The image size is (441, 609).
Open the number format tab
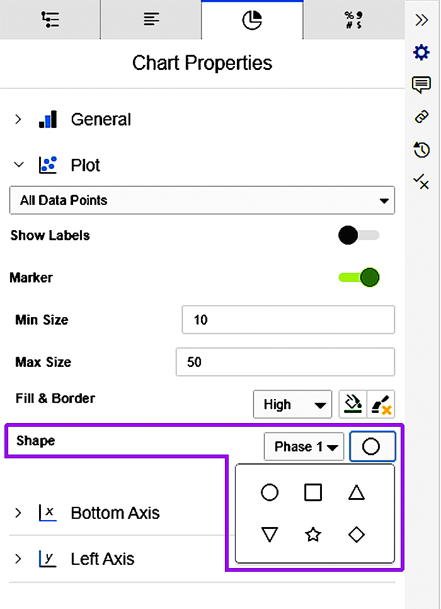[x=353, y=20]
